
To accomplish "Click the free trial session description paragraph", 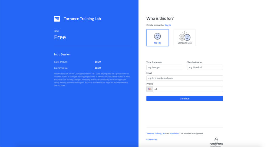I will click(x=92, y=80).
